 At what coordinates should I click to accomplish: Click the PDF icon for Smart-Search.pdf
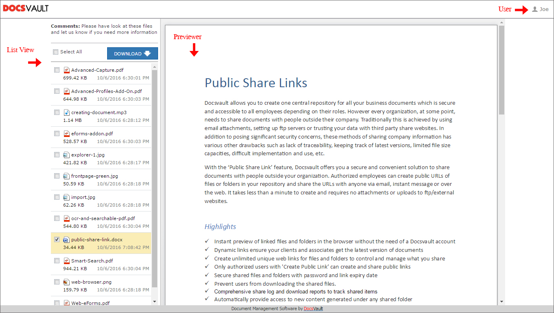coord(67,261)
